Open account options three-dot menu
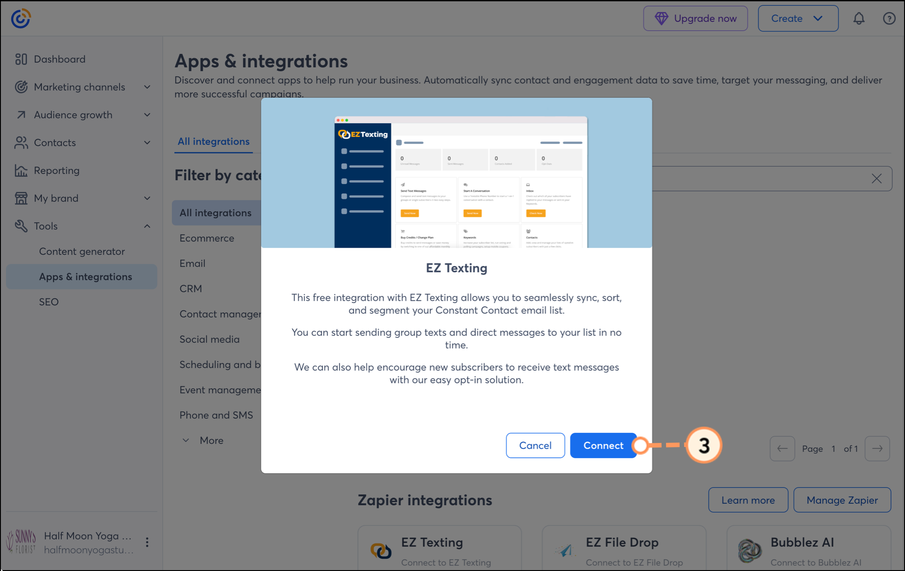Viewport: 905px width, 571px height. pos(147,542)
